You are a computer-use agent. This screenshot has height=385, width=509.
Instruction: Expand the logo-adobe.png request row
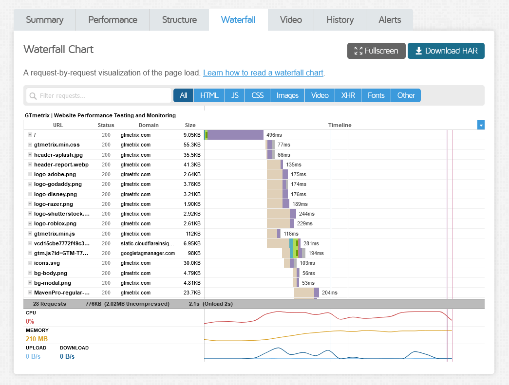(30, 174)
